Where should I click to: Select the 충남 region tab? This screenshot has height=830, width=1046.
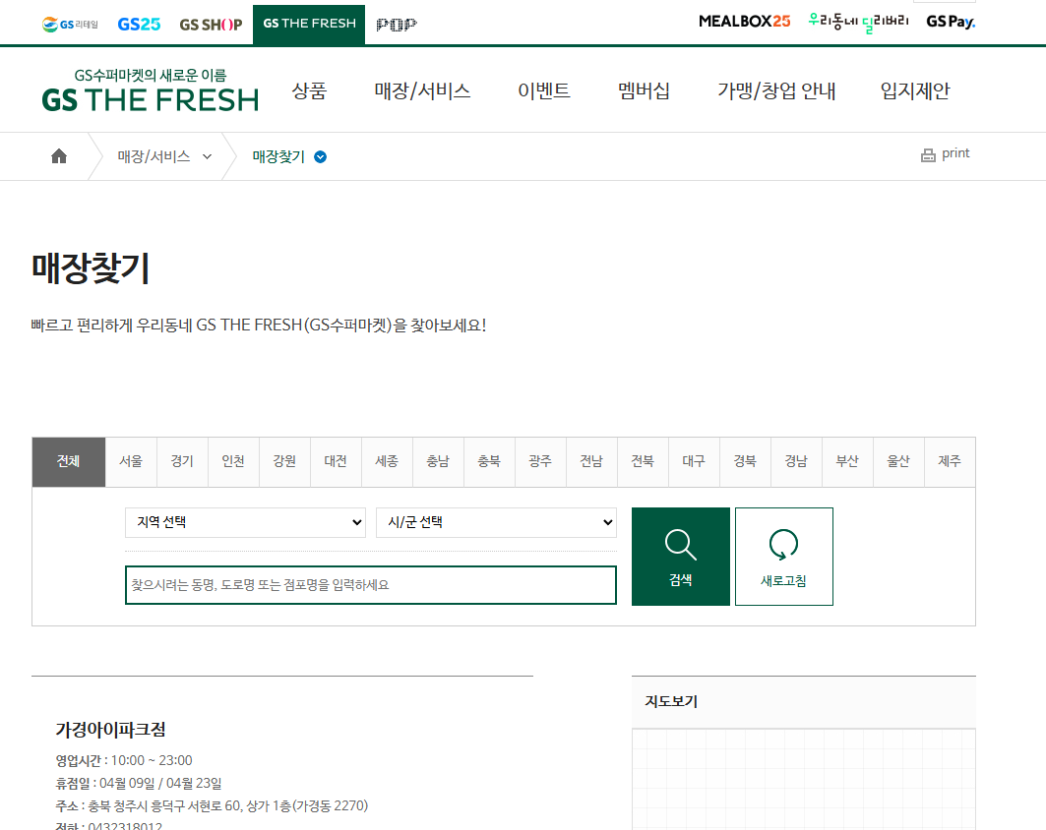438,461
